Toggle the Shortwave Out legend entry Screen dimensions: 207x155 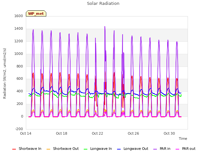tap(62, 149)
